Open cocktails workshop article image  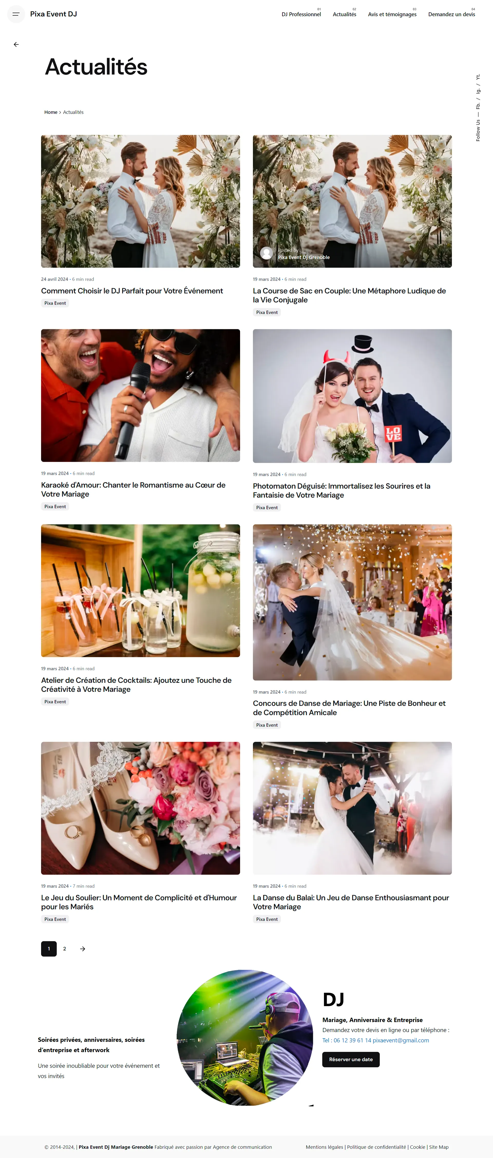[140, 590]
